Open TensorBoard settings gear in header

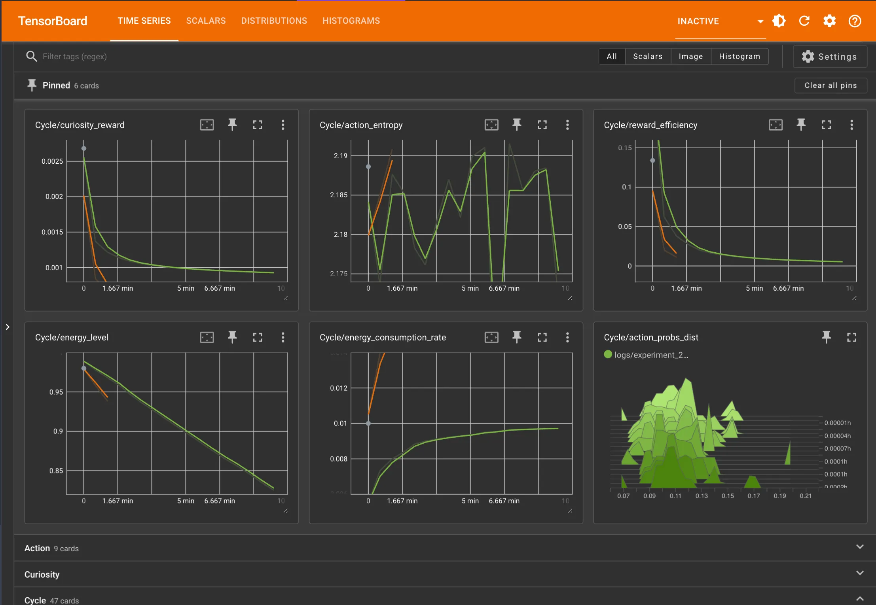(829, 21)
